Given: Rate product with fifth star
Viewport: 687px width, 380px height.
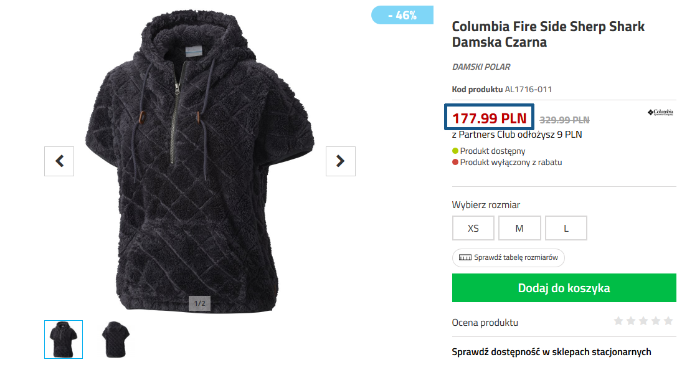Looking at the screenshot, I should [668, 321].
